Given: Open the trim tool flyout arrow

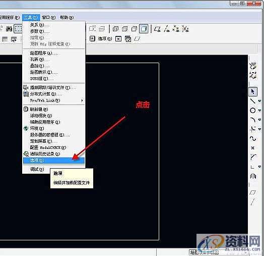Looking at the screenshot, I should pos(259,129).
